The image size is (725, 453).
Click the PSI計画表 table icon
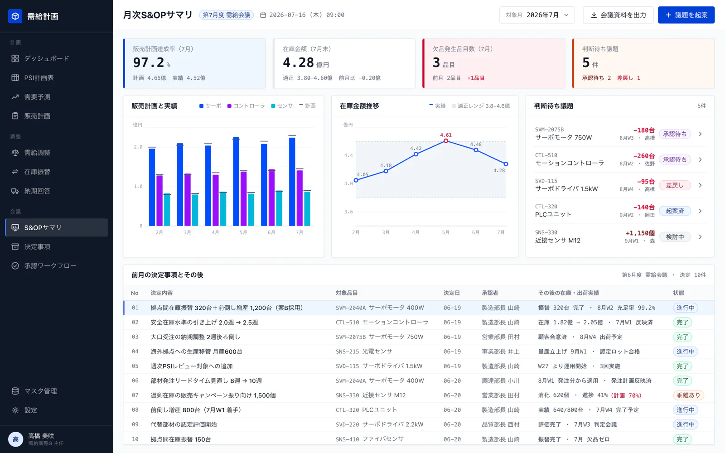coord(15,77)
